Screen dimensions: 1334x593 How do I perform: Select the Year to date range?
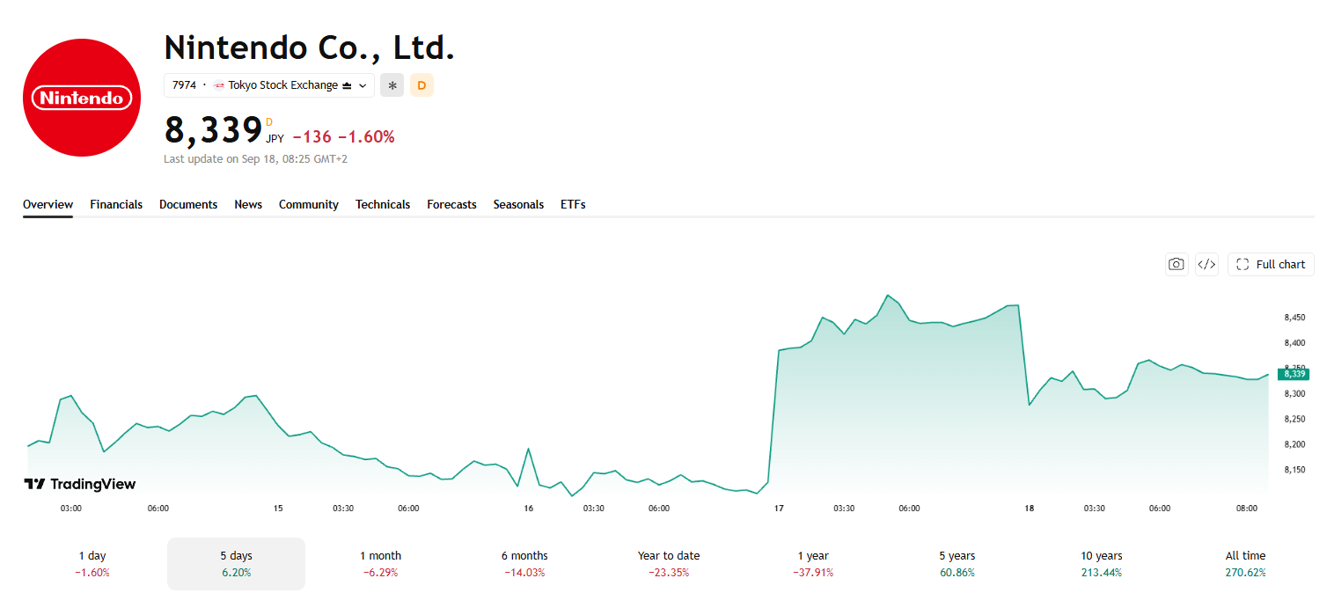[x=669, y=564]
